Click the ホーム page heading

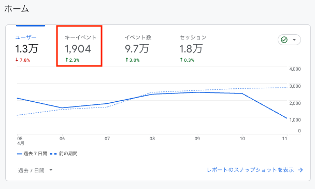(17, 9)
